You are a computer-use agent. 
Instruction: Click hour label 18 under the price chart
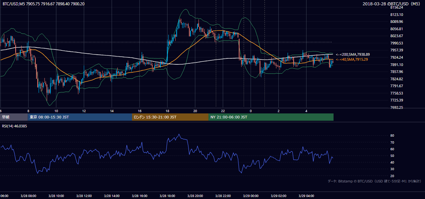click(x=167, y=111)
